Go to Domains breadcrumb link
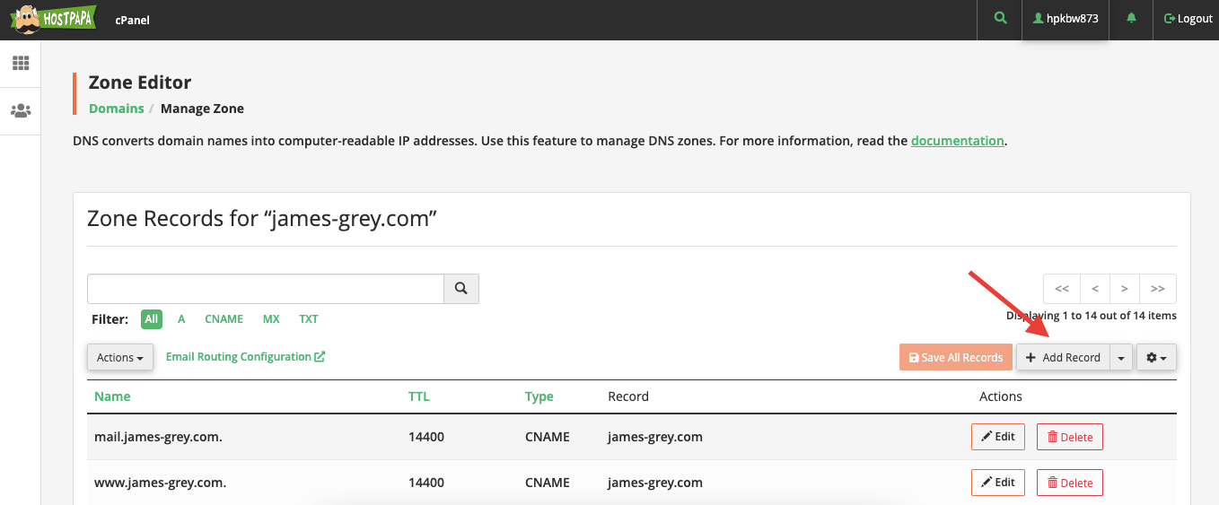 click(x=116, y=109)
